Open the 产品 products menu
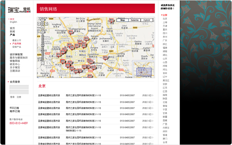This screenshot has width=232, height=145. (12, 35)
